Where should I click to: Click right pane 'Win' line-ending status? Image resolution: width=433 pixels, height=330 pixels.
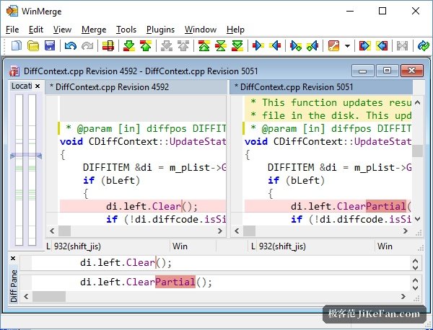click(x=385, y=246)
